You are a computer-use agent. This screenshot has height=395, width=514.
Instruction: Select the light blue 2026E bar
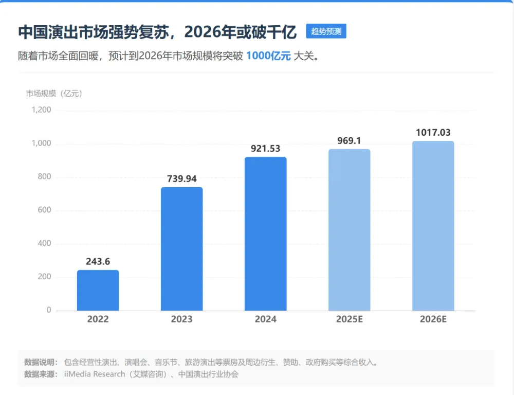coord(433,226)
